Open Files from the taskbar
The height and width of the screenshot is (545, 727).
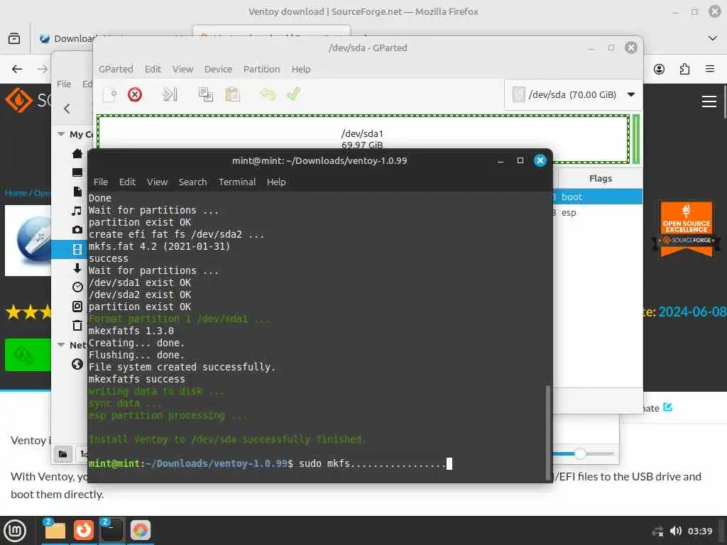[x=55, y=530]
